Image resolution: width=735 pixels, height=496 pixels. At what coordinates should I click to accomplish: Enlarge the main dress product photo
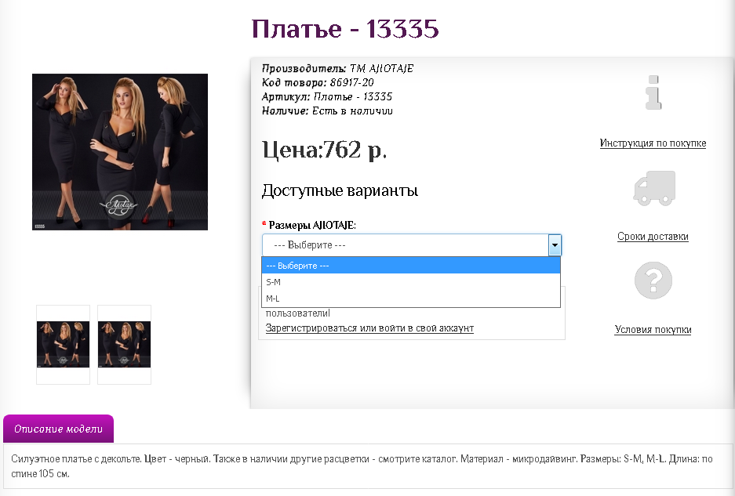pyautogui.click(x=120, y=152)
